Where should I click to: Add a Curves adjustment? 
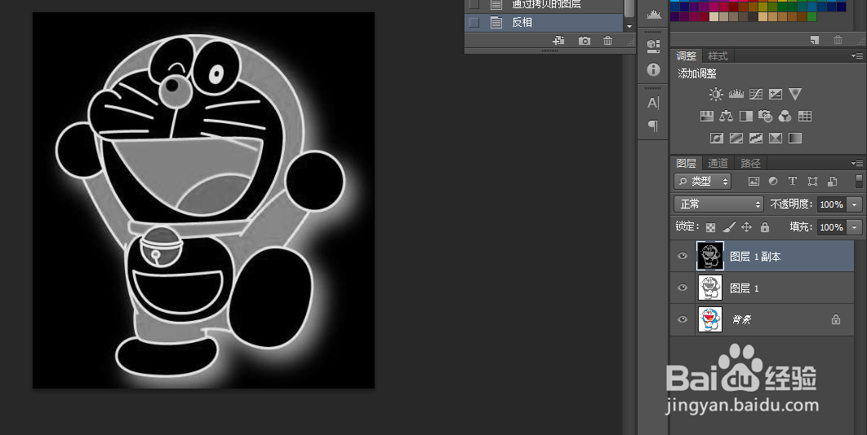(756, 94)
